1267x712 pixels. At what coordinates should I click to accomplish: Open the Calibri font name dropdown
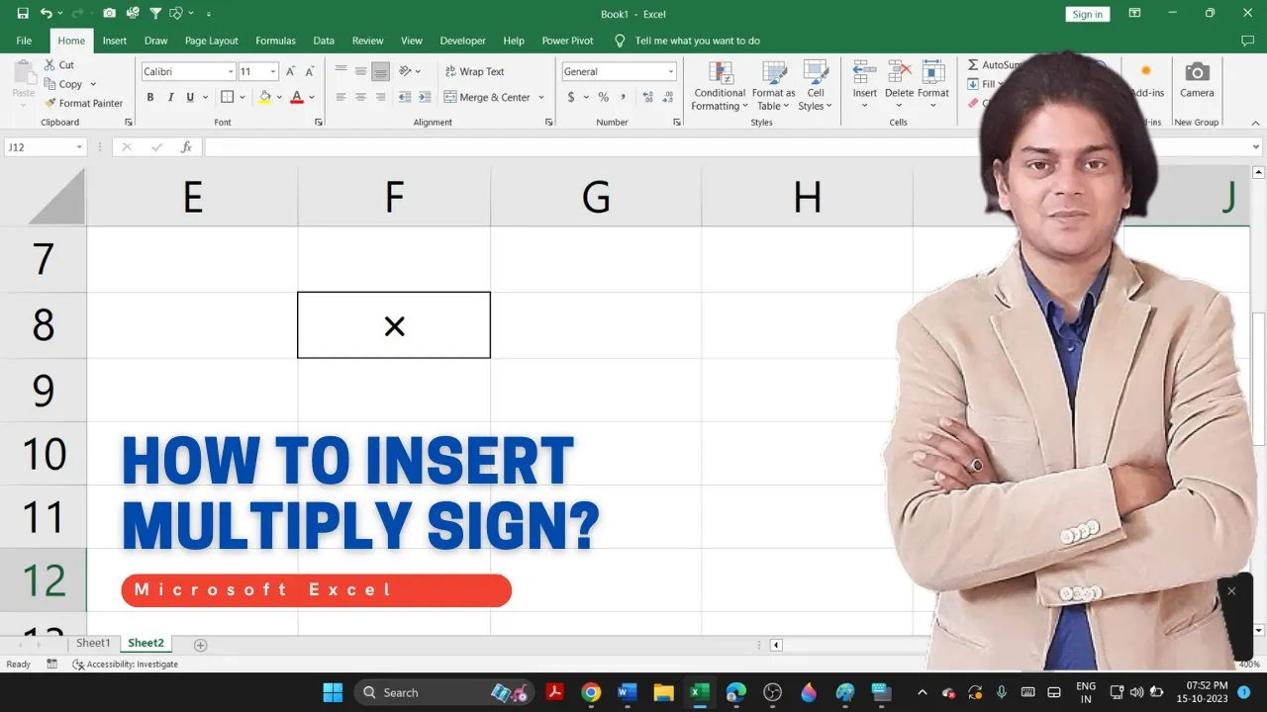[x=231, y=71]
